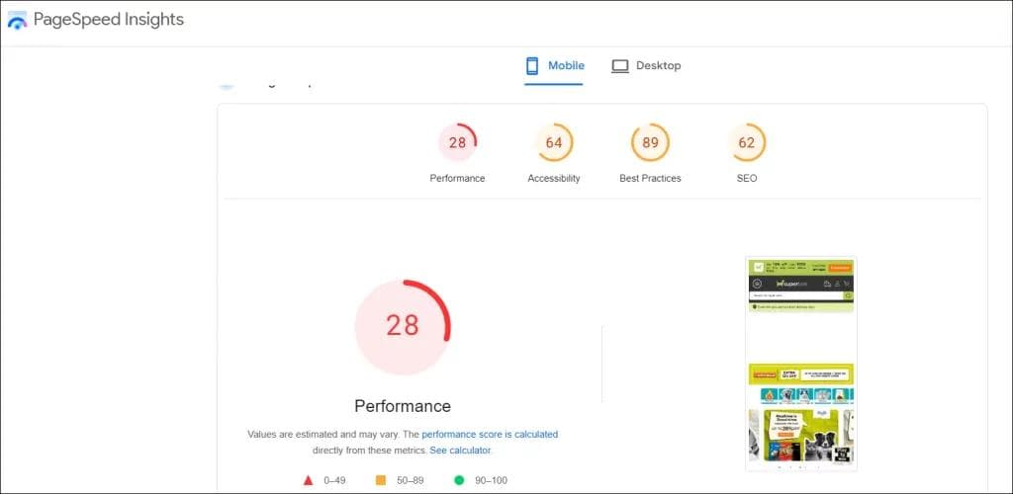Open the 'performance score is calculated' link
This screenshot has width=1013, height=494.
(x=490, y=435)
